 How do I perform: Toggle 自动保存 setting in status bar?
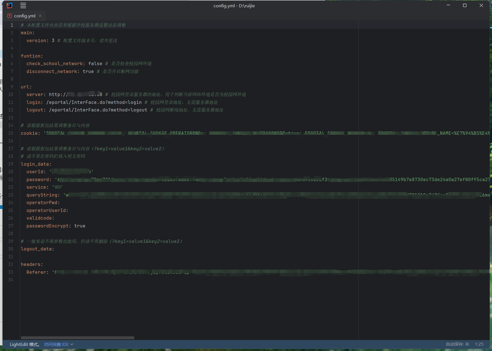(457, 344)
